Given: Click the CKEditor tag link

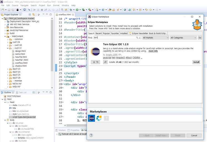Looking at the screenshot, I should click(136, 58).
